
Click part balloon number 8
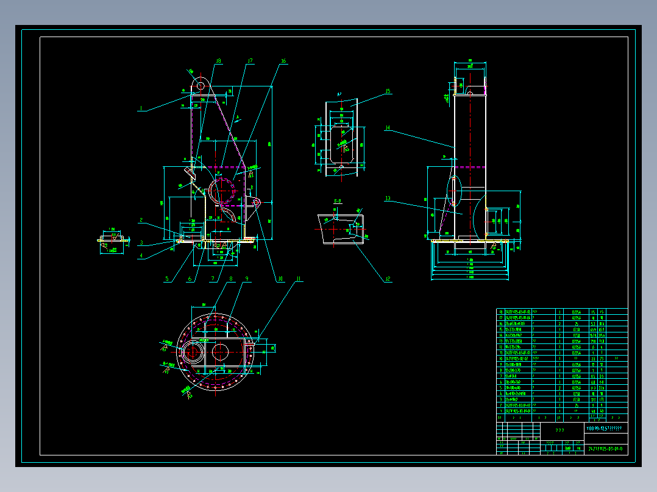231,279
